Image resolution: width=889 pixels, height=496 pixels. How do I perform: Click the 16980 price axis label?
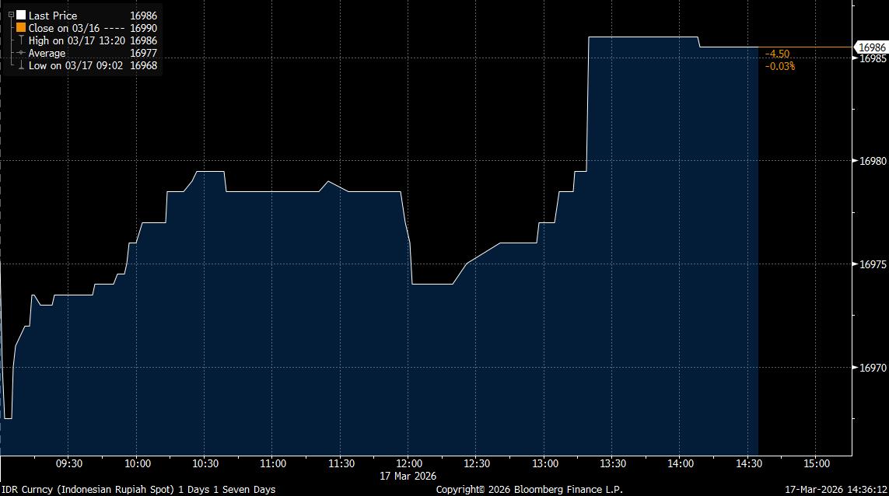click(871, 161)
